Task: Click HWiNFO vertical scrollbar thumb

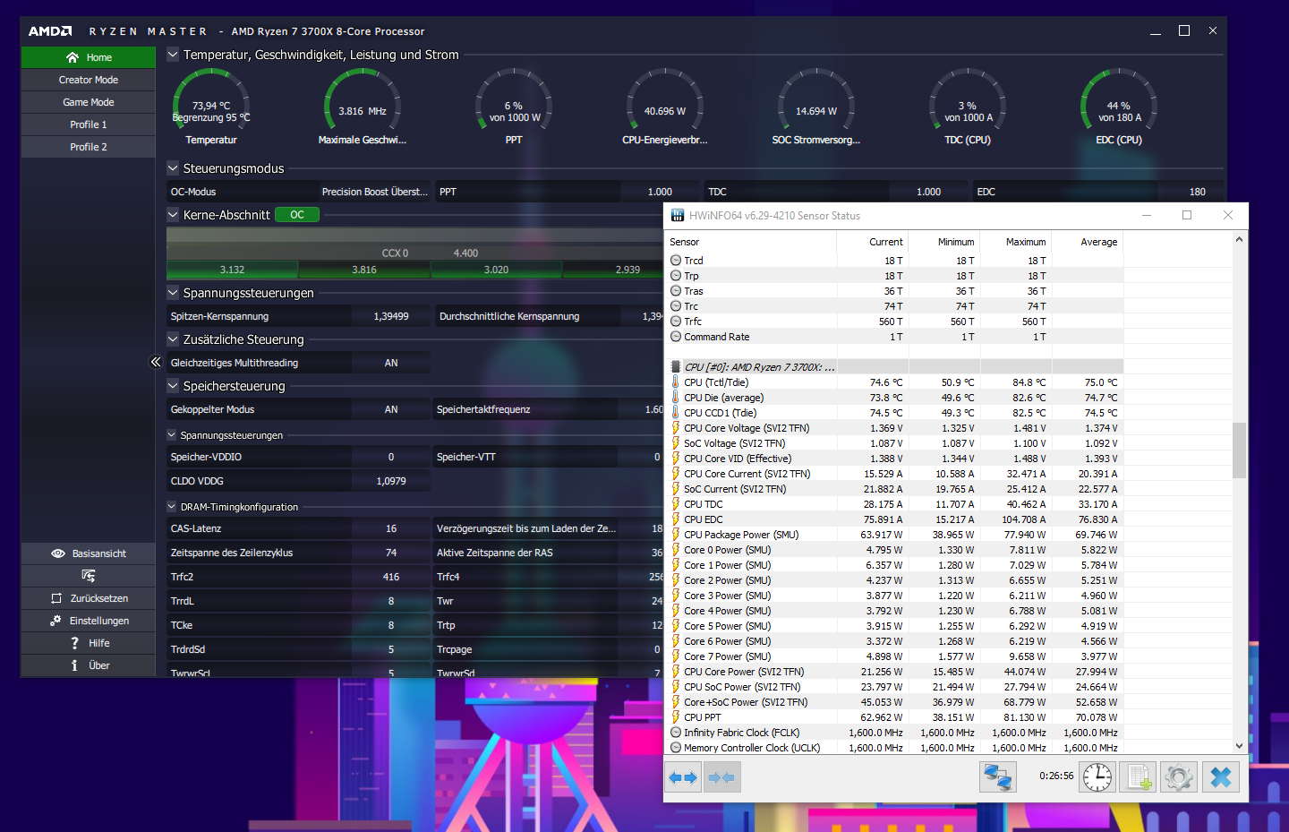Action: click(1239, 450)
